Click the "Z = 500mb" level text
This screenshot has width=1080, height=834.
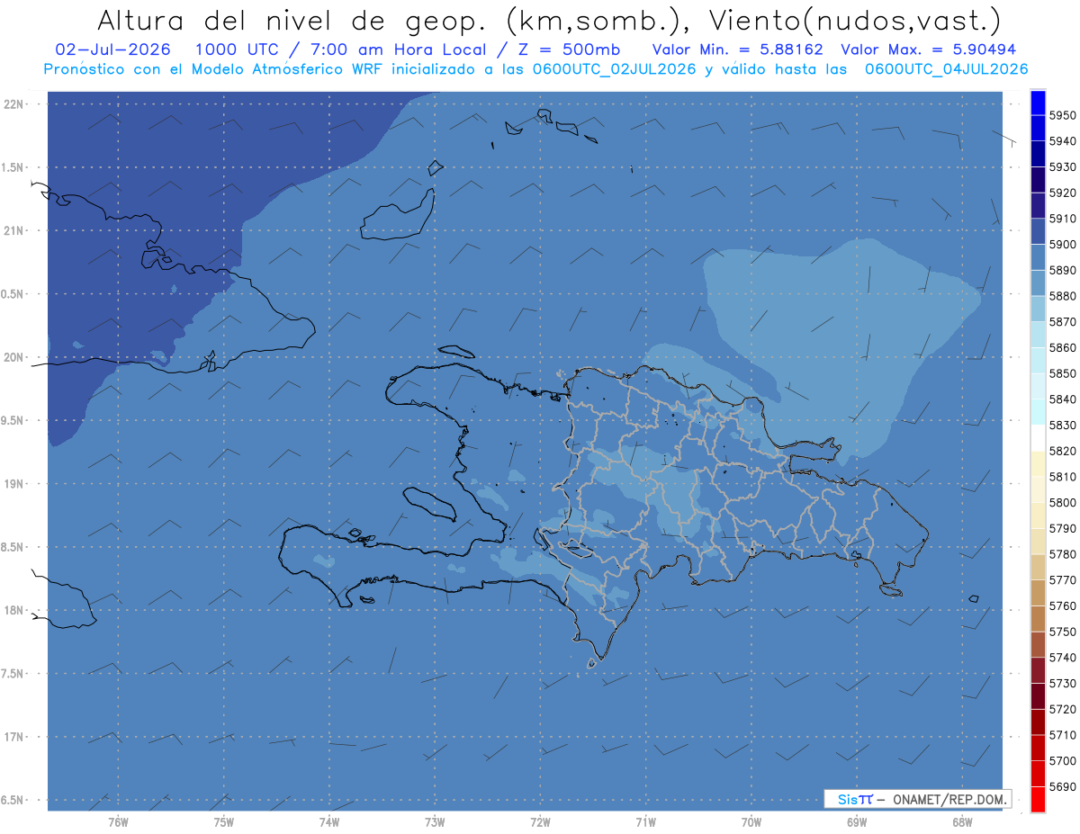[x=568, y=49]
